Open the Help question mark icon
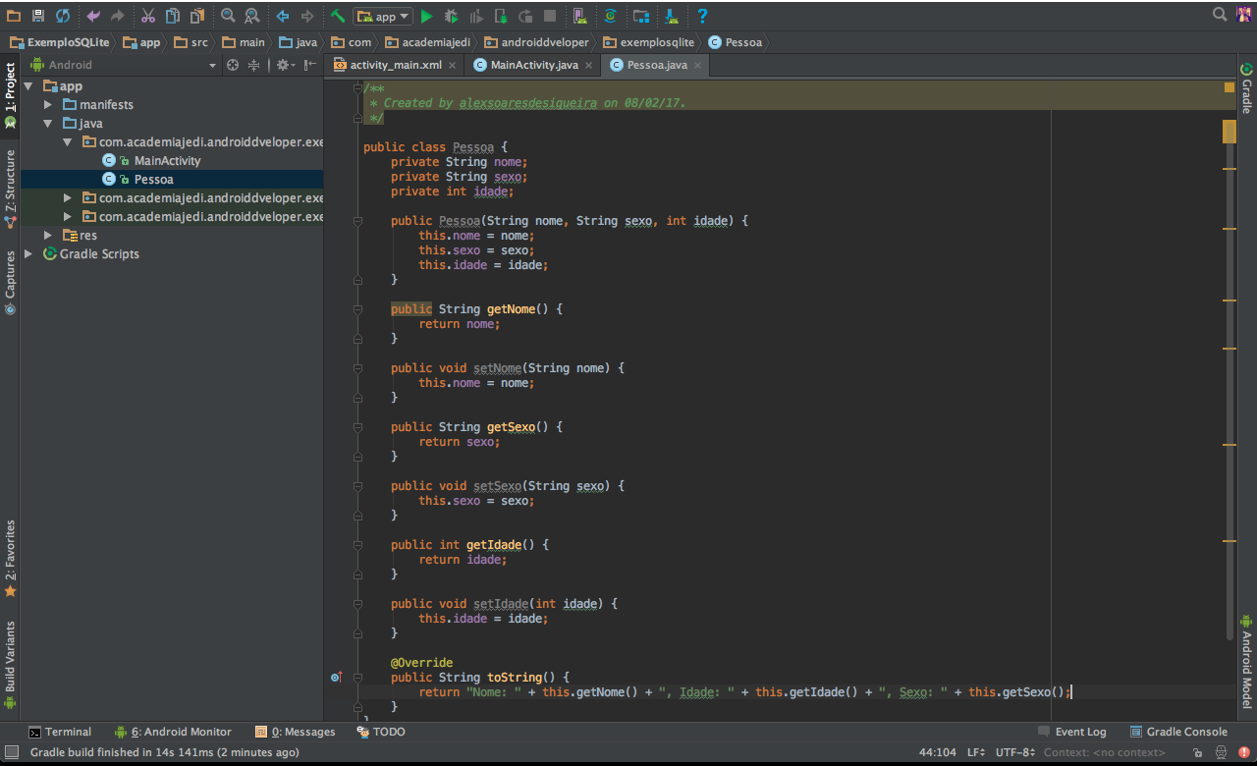This screenshot has height=766, width=1257. tap(702, 16)
